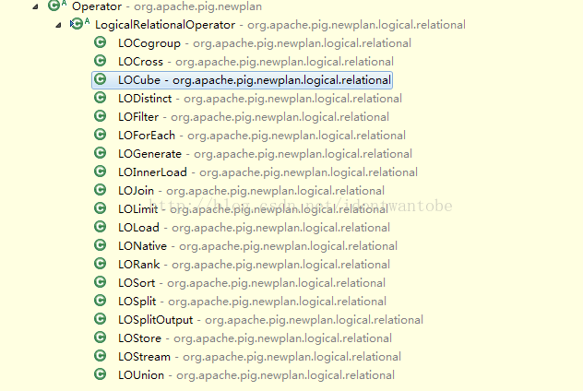The width and height of the screenshot is (583, 391).
Task: Collapse the LogicalRelationalOperator node
Action: coord(58,25)
